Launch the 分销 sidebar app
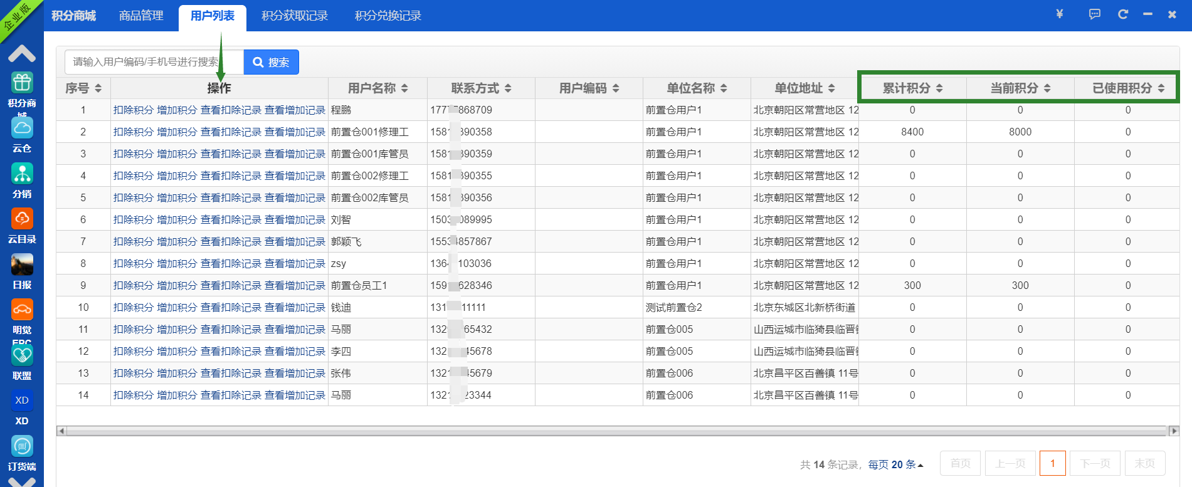Screen dimensions: 1192x487 pos(22,174)
